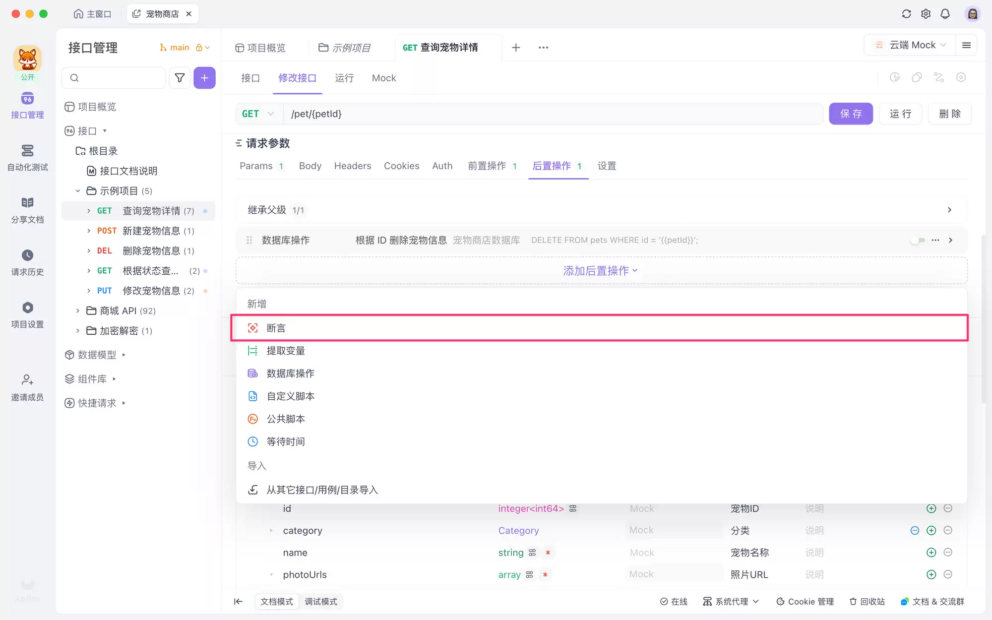Choose 从其它接口/用例/目录导入
The height and width of the screenshot is (620, 992).
(601, 490)
